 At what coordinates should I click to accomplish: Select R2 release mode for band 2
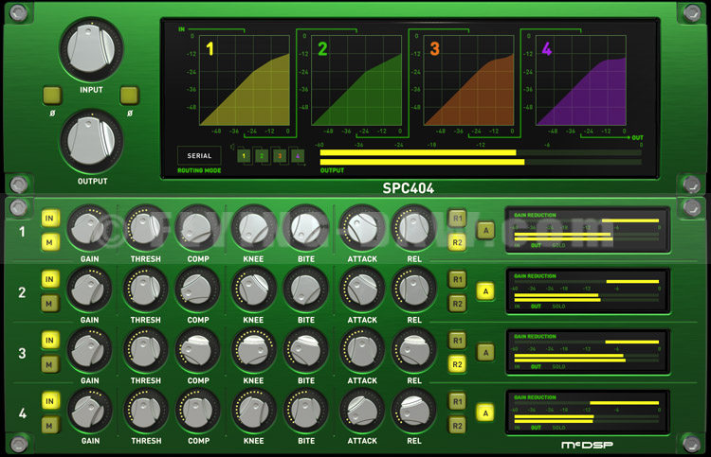(x=457, y=304)
